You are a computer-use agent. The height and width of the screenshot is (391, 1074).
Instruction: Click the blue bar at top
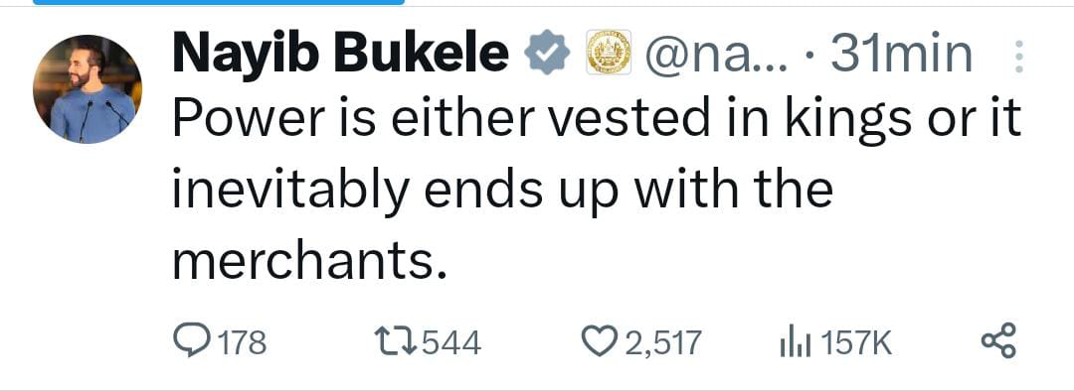[x=219, y=2]
